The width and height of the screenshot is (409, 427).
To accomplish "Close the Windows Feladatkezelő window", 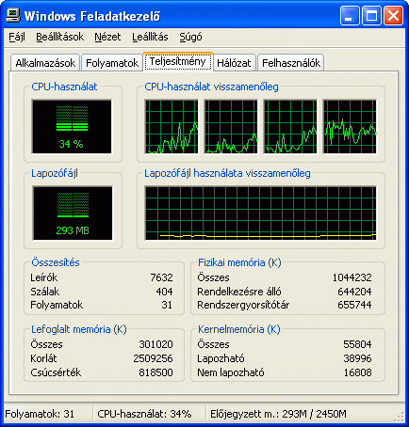I will click(x=393, y=16).
